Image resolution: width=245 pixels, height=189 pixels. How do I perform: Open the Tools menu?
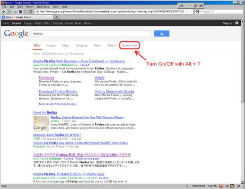coord(55,7)
